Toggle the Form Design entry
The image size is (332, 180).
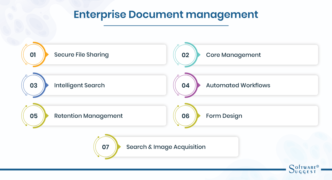[x=224, y=116]
